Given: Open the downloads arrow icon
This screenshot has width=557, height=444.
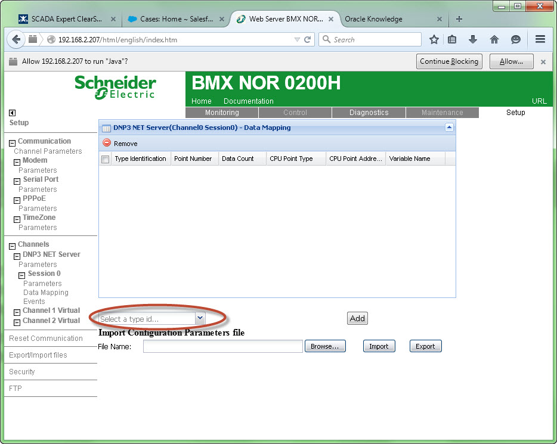Looking at the screenshot, I should point(473,39).
